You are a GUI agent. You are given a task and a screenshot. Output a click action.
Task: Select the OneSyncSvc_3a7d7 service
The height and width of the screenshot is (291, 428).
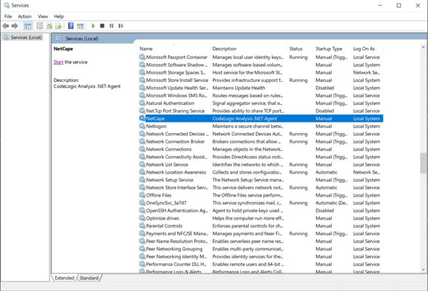(x=261, y=203)
